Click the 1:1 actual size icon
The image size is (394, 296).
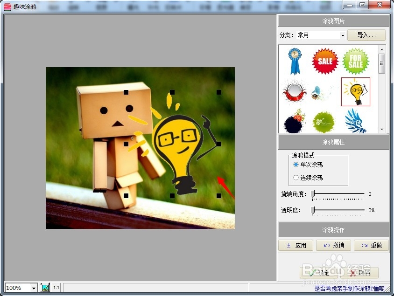pos(56,288)
